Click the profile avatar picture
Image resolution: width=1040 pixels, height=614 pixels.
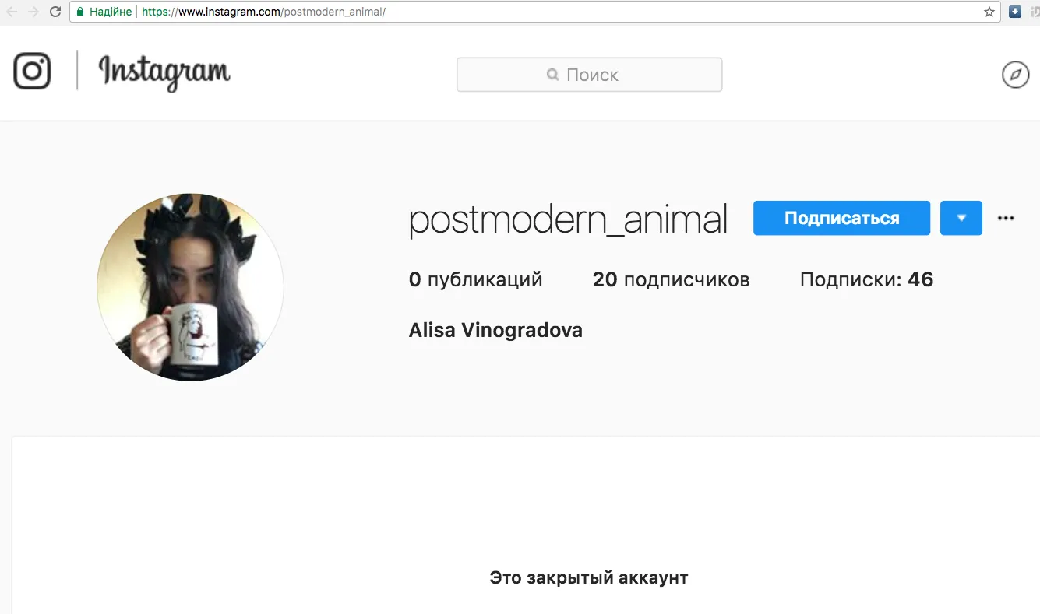[x=190, y=287]
